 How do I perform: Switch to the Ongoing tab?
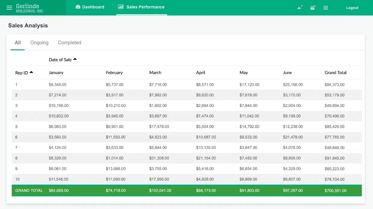(39, 42)
